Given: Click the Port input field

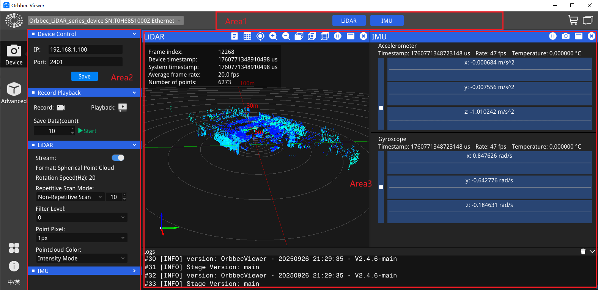Looking at the screenshot, I should pyautogui.click(x=85, y=62).
